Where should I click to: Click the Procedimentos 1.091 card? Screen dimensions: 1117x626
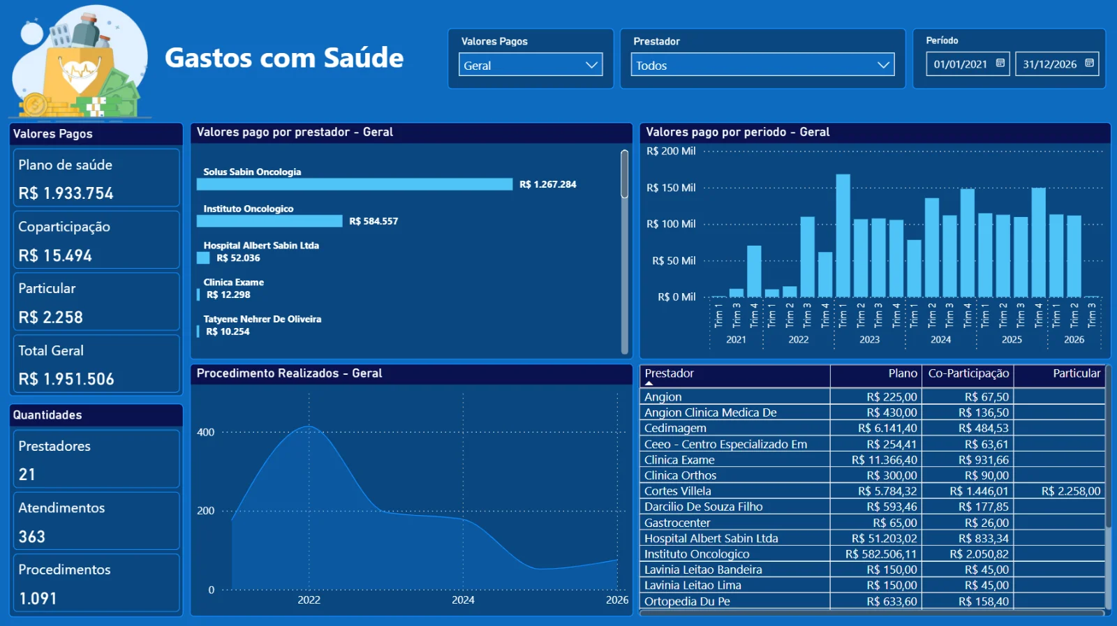coord(96,583)
